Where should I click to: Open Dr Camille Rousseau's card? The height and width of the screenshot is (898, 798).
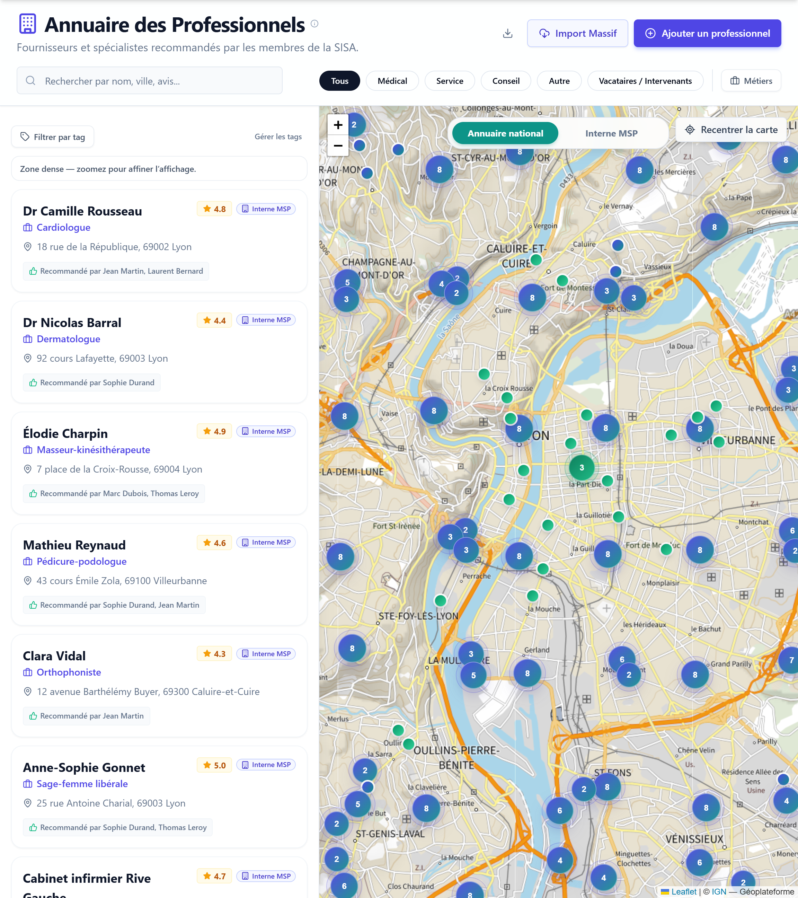coord(159,241)
